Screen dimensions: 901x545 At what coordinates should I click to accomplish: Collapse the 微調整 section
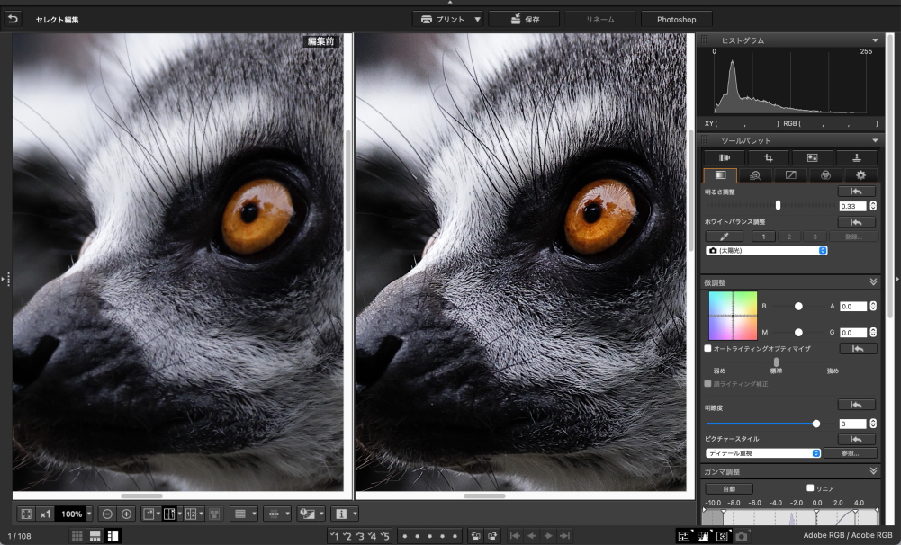point(873,282)
